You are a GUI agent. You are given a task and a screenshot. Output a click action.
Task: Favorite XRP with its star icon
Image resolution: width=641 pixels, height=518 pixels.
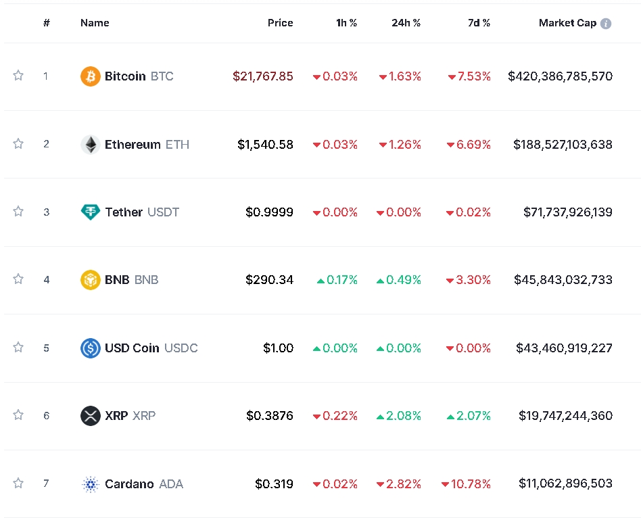[x=18, y=415]
